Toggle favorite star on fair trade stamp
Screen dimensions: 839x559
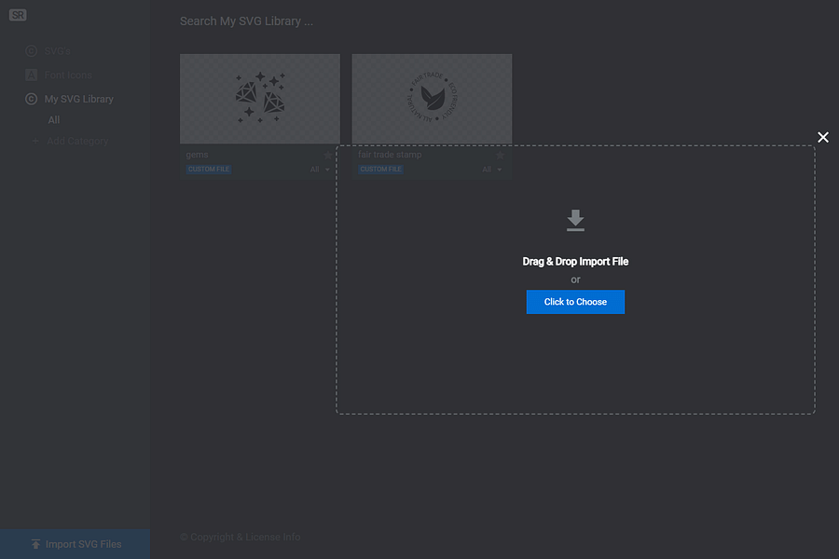pos(500,155)
